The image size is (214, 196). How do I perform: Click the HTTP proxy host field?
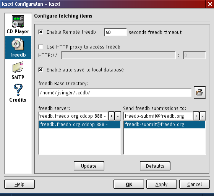[x=118, y=55]
